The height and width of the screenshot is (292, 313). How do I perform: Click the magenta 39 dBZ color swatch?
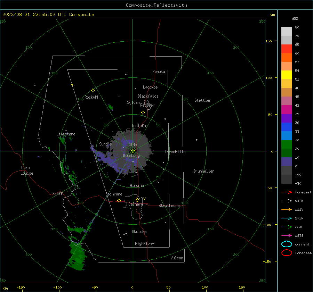coord(287,110)
